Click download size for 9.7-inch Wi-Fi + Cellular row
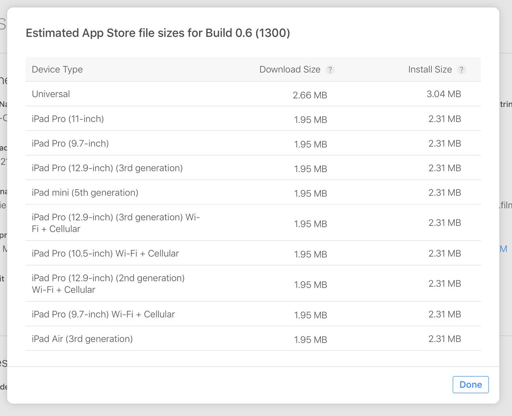 click(x=311, y=315)
